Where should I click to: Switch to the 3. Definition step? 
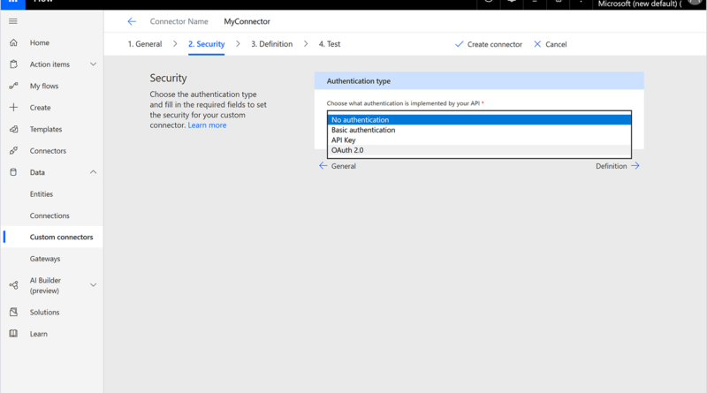click(272, 44)
